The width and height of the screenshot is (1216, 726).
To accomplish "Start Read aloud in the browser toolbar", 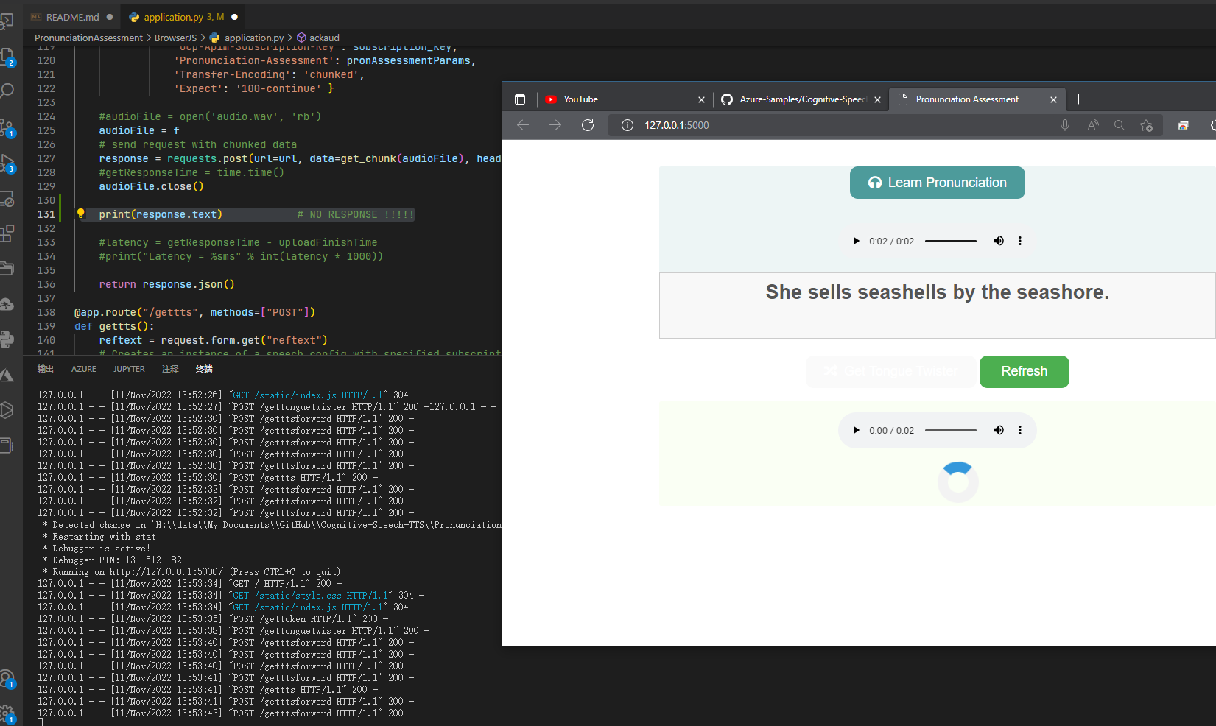I will click(1093, 125).
